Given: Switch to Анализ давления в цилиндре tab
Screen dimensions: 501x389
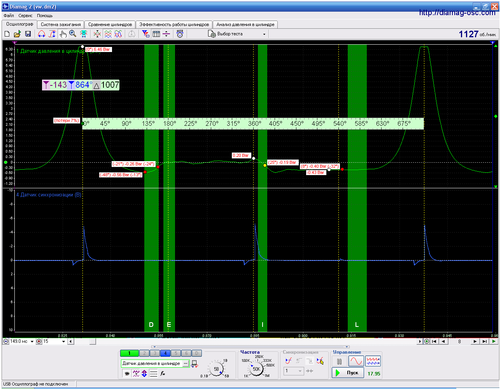Looking at the screenshot, I should [245, 24].
